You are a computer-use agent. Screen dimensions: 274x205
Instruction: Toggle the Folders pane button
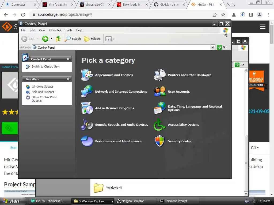pos(92,39)
